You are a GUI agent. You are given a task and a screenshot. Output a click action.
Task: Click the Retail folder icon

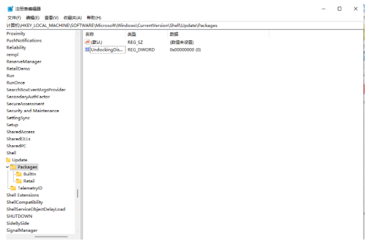19,181
